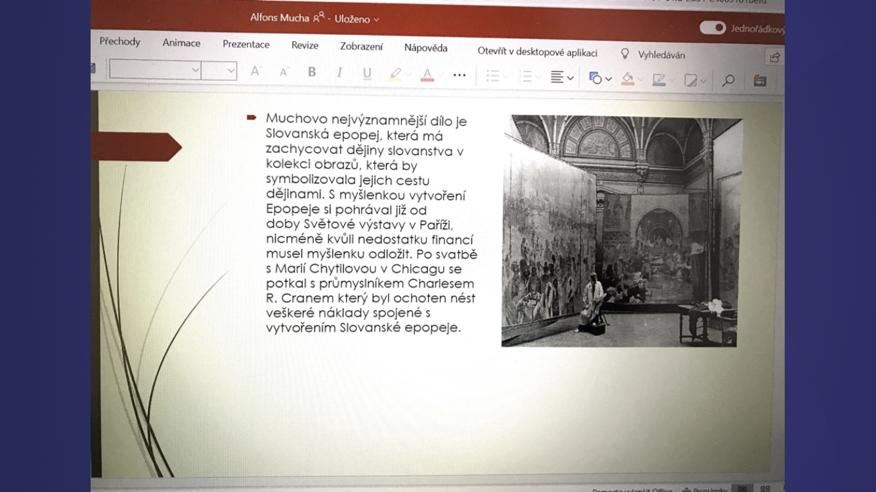Pick the red font color button

pos(427,75)
